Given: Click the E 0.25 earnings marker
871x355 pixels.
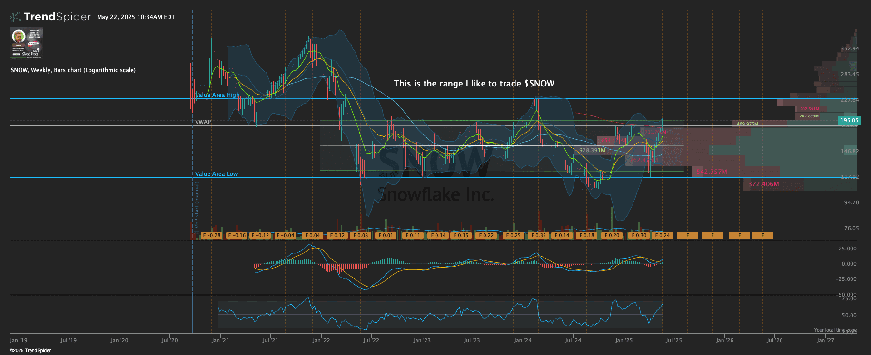Looking at the screenshot, I should tap(513, 235).
